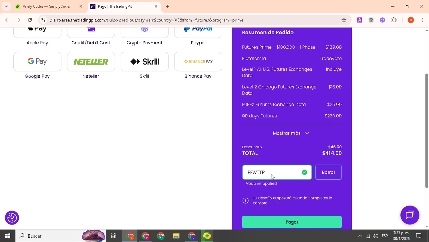Click the ESP language indicator
429x242 pixels.
click(x=385, y=236)
